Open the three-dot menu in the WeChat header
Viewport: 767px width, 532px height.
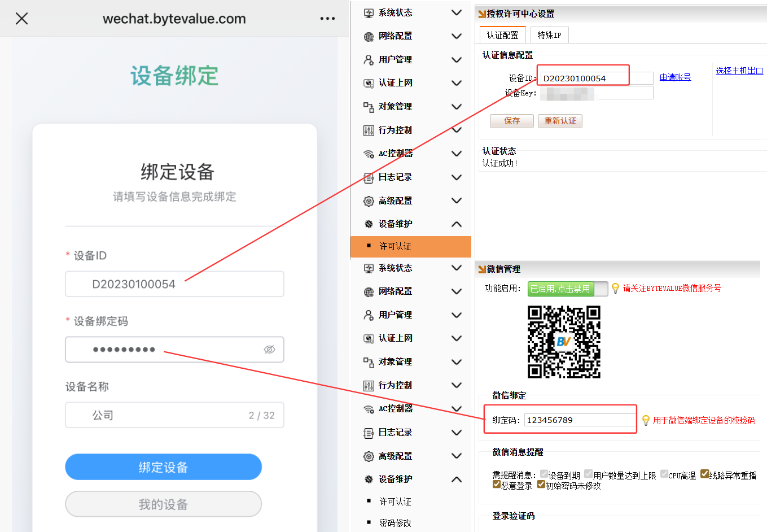click(327, 19)
